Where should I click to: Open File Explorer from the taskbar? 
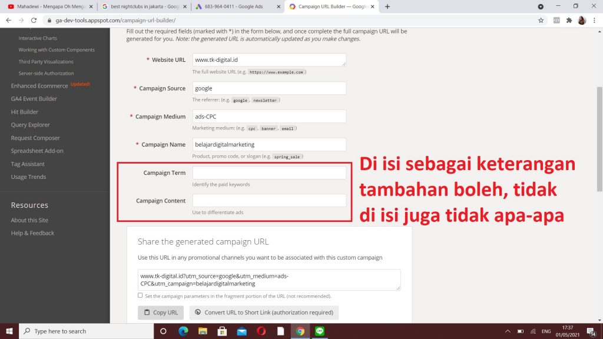coord(202,331)
